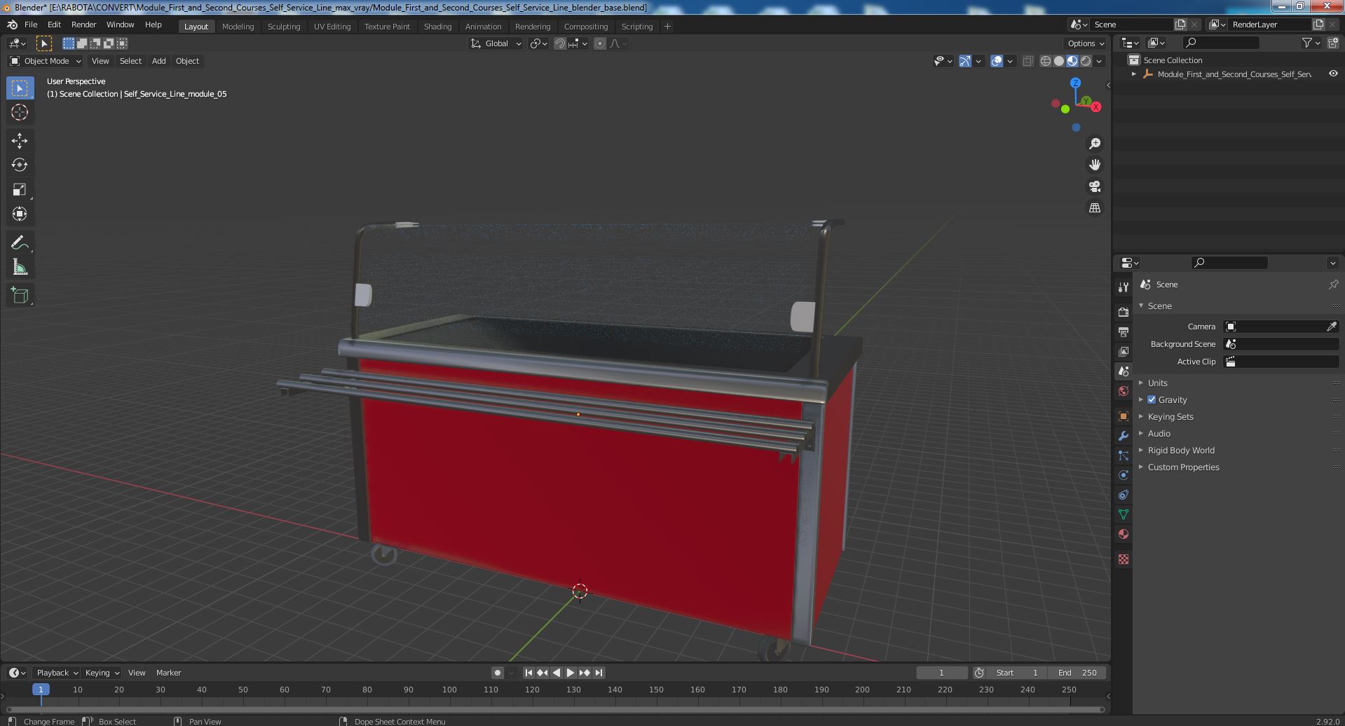The height and width of the screenshot is (726, 1345).
Task: Open the File menu
Action: pos(31,25)
